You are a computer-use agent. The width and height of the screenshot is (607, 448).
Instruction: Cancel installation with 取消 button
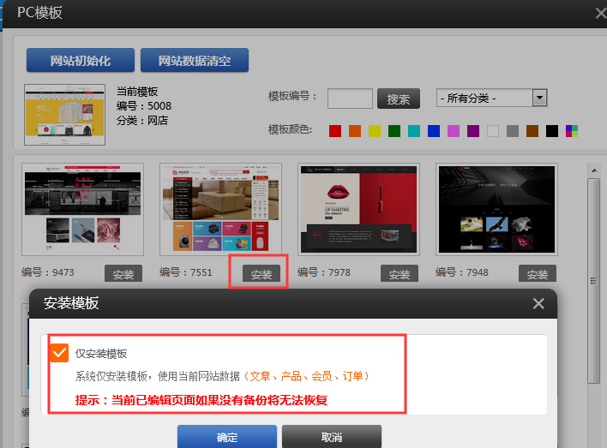(331, 437)
